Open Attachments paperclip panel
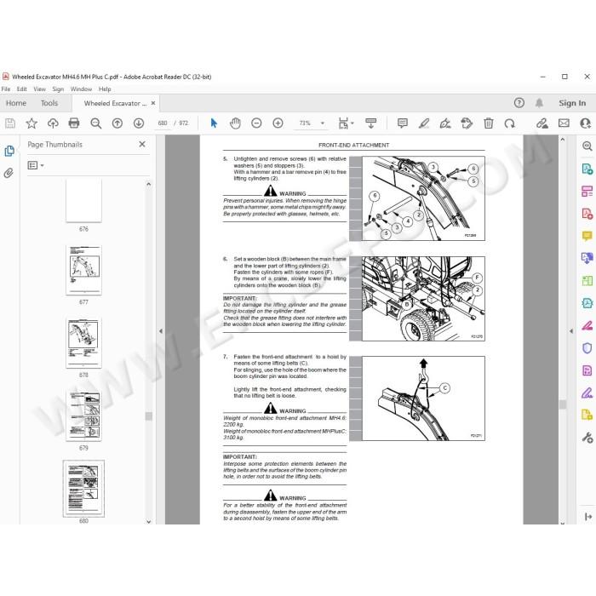The height and width of the screenshot is (596, 596). click(x=9, y=174)
